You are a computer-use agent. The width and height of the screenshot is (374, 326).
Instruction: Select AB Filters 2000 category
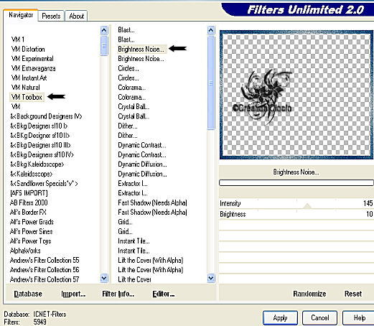pos(29,202)
